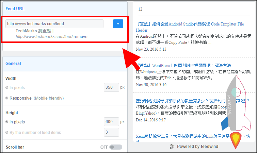Click the blue plus add-feed button
257x153 pixels.
118,24
